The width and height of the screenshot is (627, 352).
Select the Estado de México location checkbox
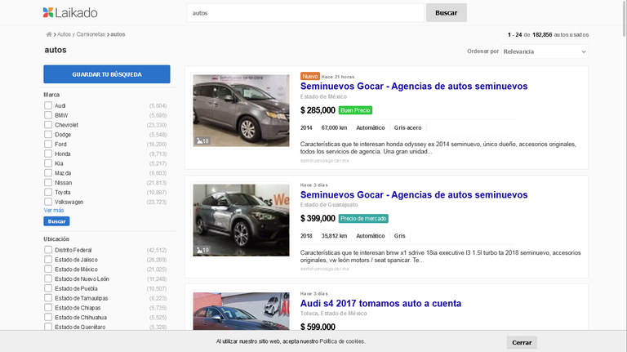click(x=48, y=270)
